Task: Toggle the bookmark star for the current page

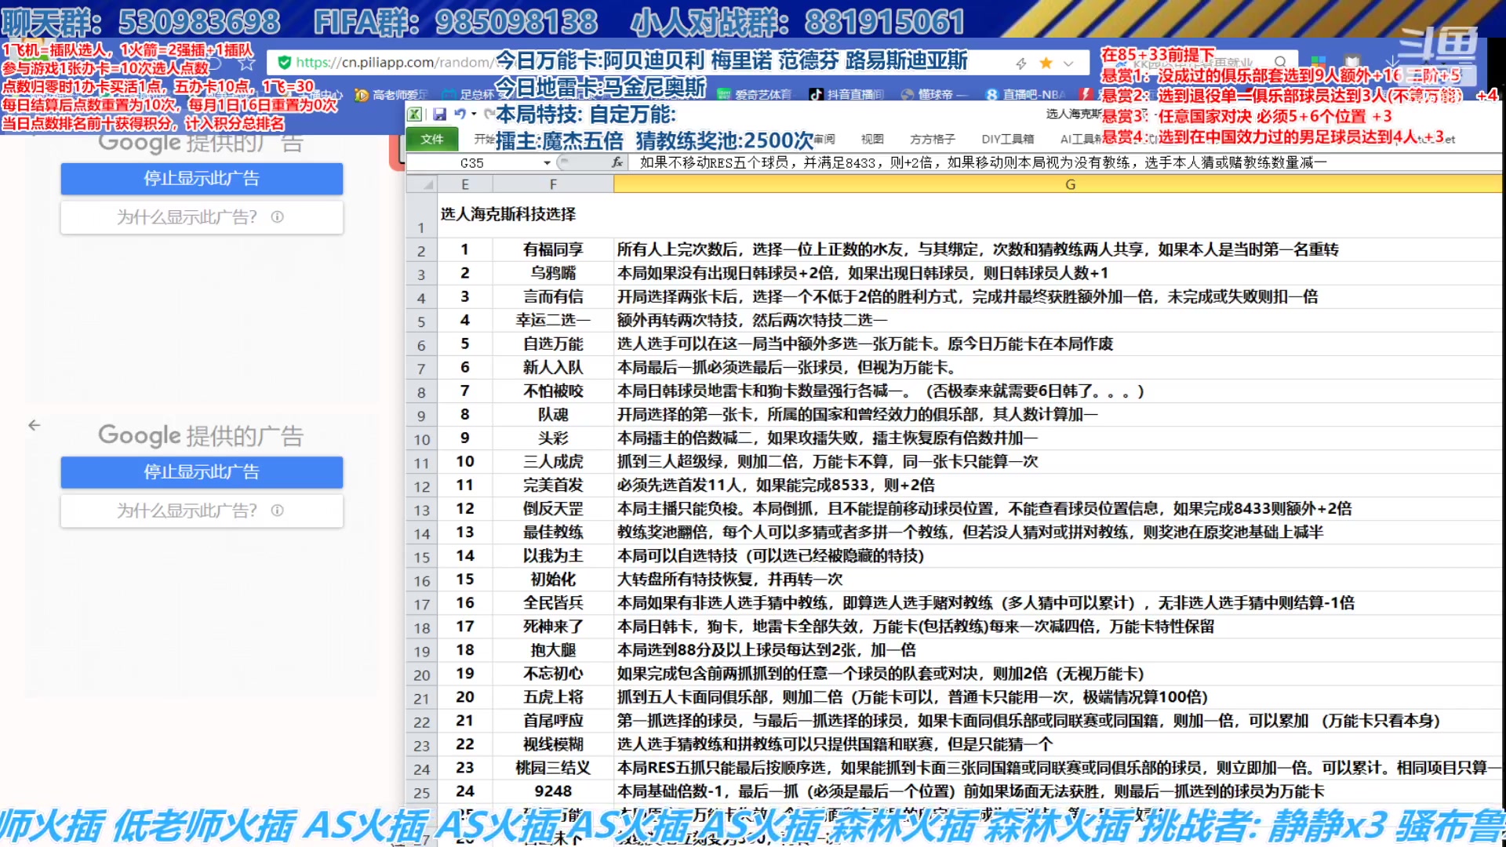Action: click(x=1046, y=62)
